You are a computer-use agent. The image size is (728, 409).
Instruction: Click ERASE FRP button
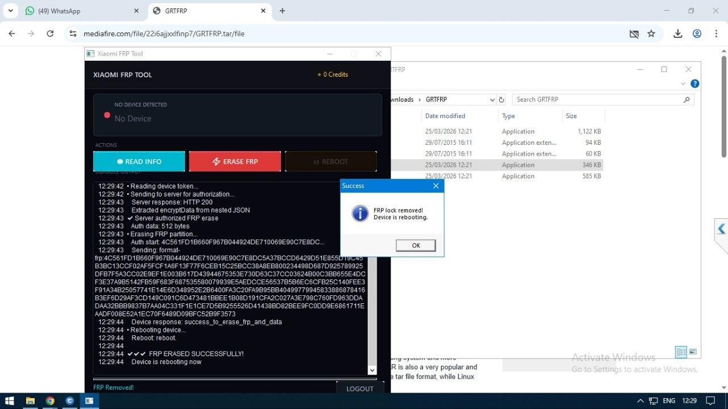235,161
